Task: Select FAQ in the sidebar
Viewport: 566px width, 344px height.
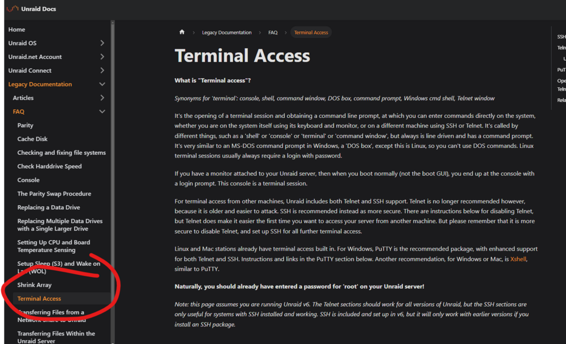Action: coord(19,112)
